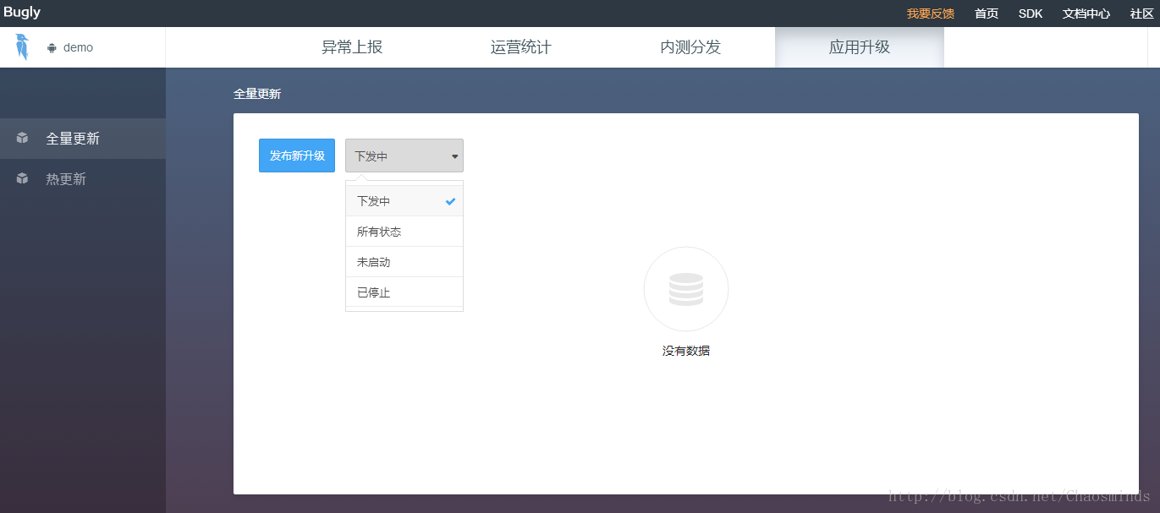Viewport: 1160px width, 513px height.
Task: Click the 全量更新 page heading
Action: click(x=257, y=94)
